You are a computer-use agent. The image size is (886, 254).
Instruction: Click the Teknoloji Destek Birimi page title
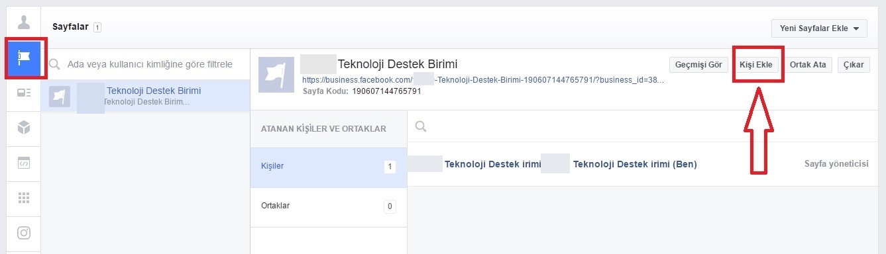click(398, 64)
